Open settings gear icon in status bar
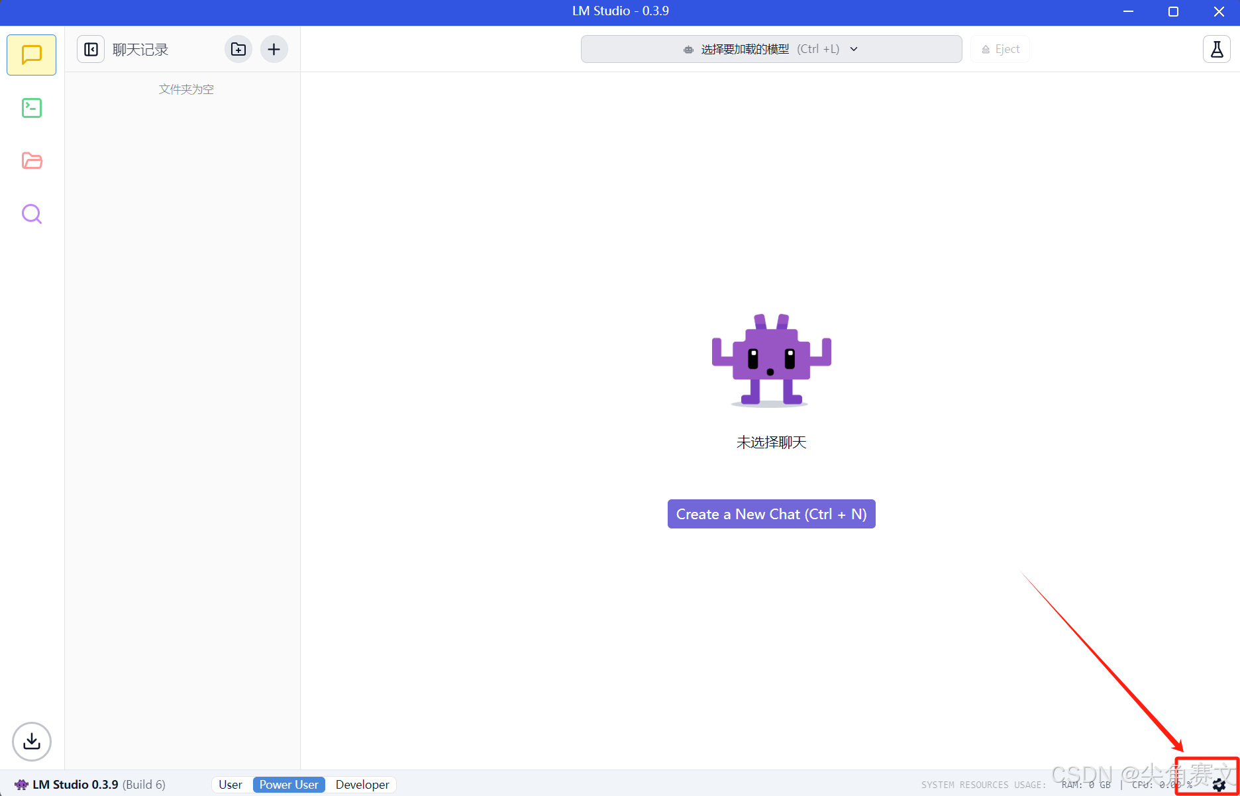1240x796 pixels. coord(1219,785)
